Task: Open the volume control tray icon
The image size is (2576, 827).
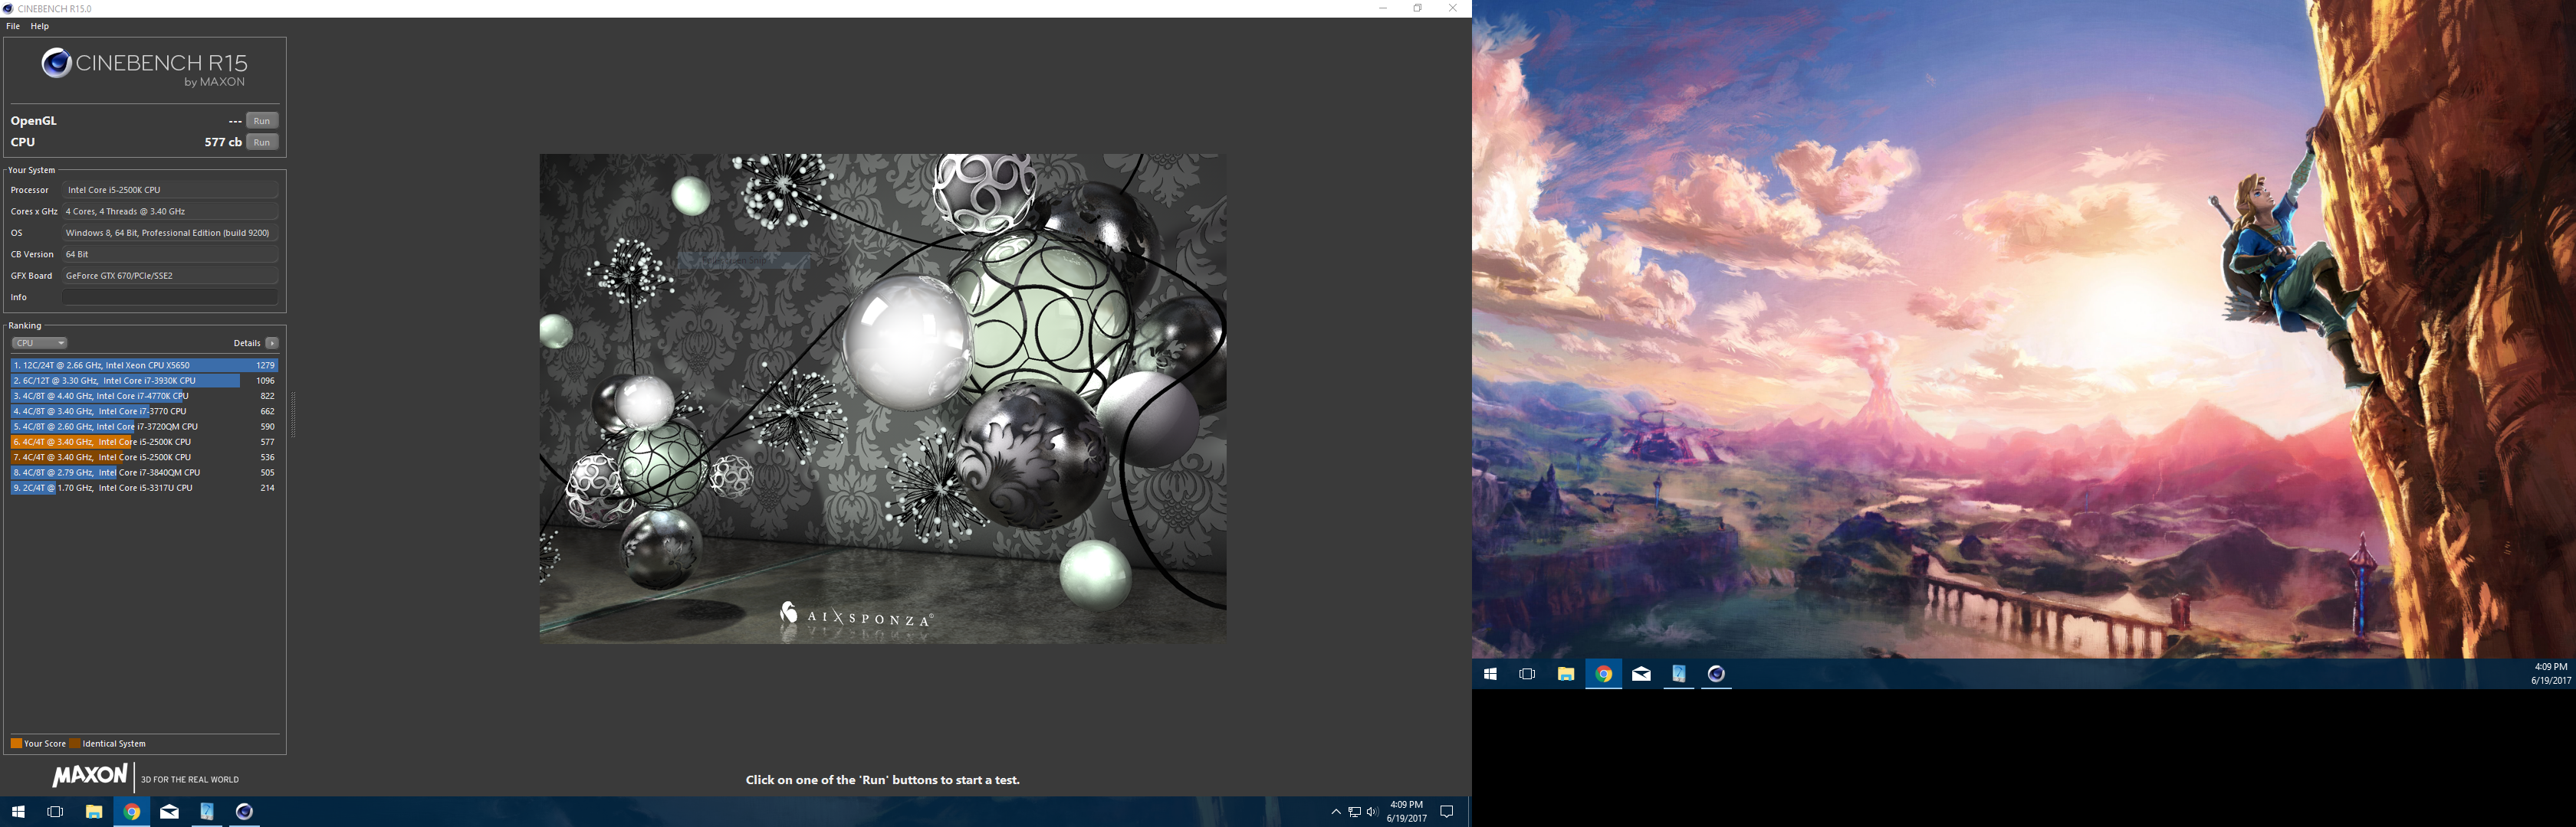Action: [x=1372, y=812]
